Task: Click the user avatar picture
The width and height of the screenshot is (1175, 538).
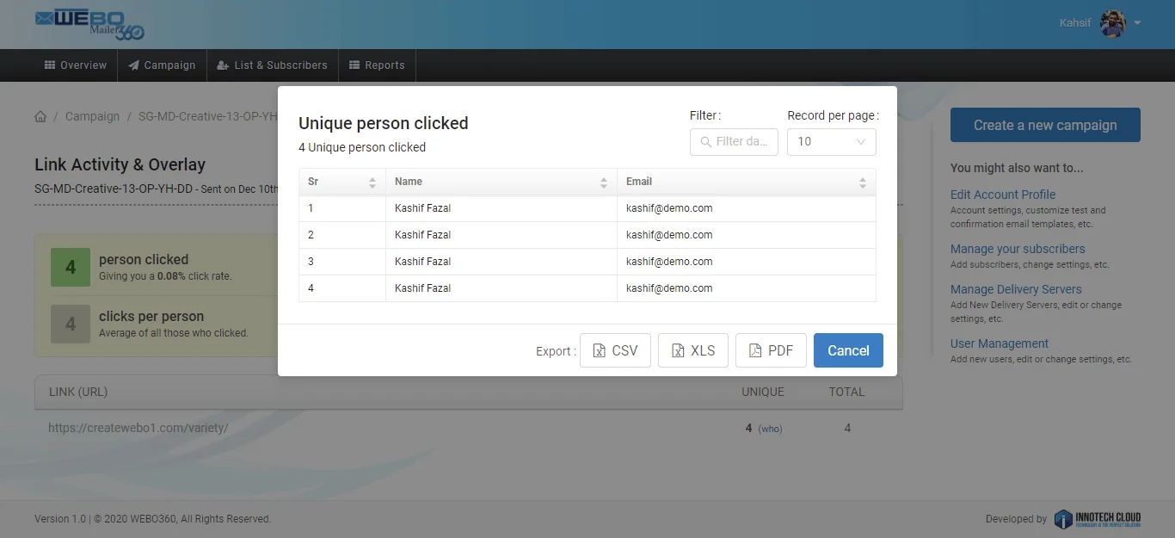Action: click(x=1113, y=23)
